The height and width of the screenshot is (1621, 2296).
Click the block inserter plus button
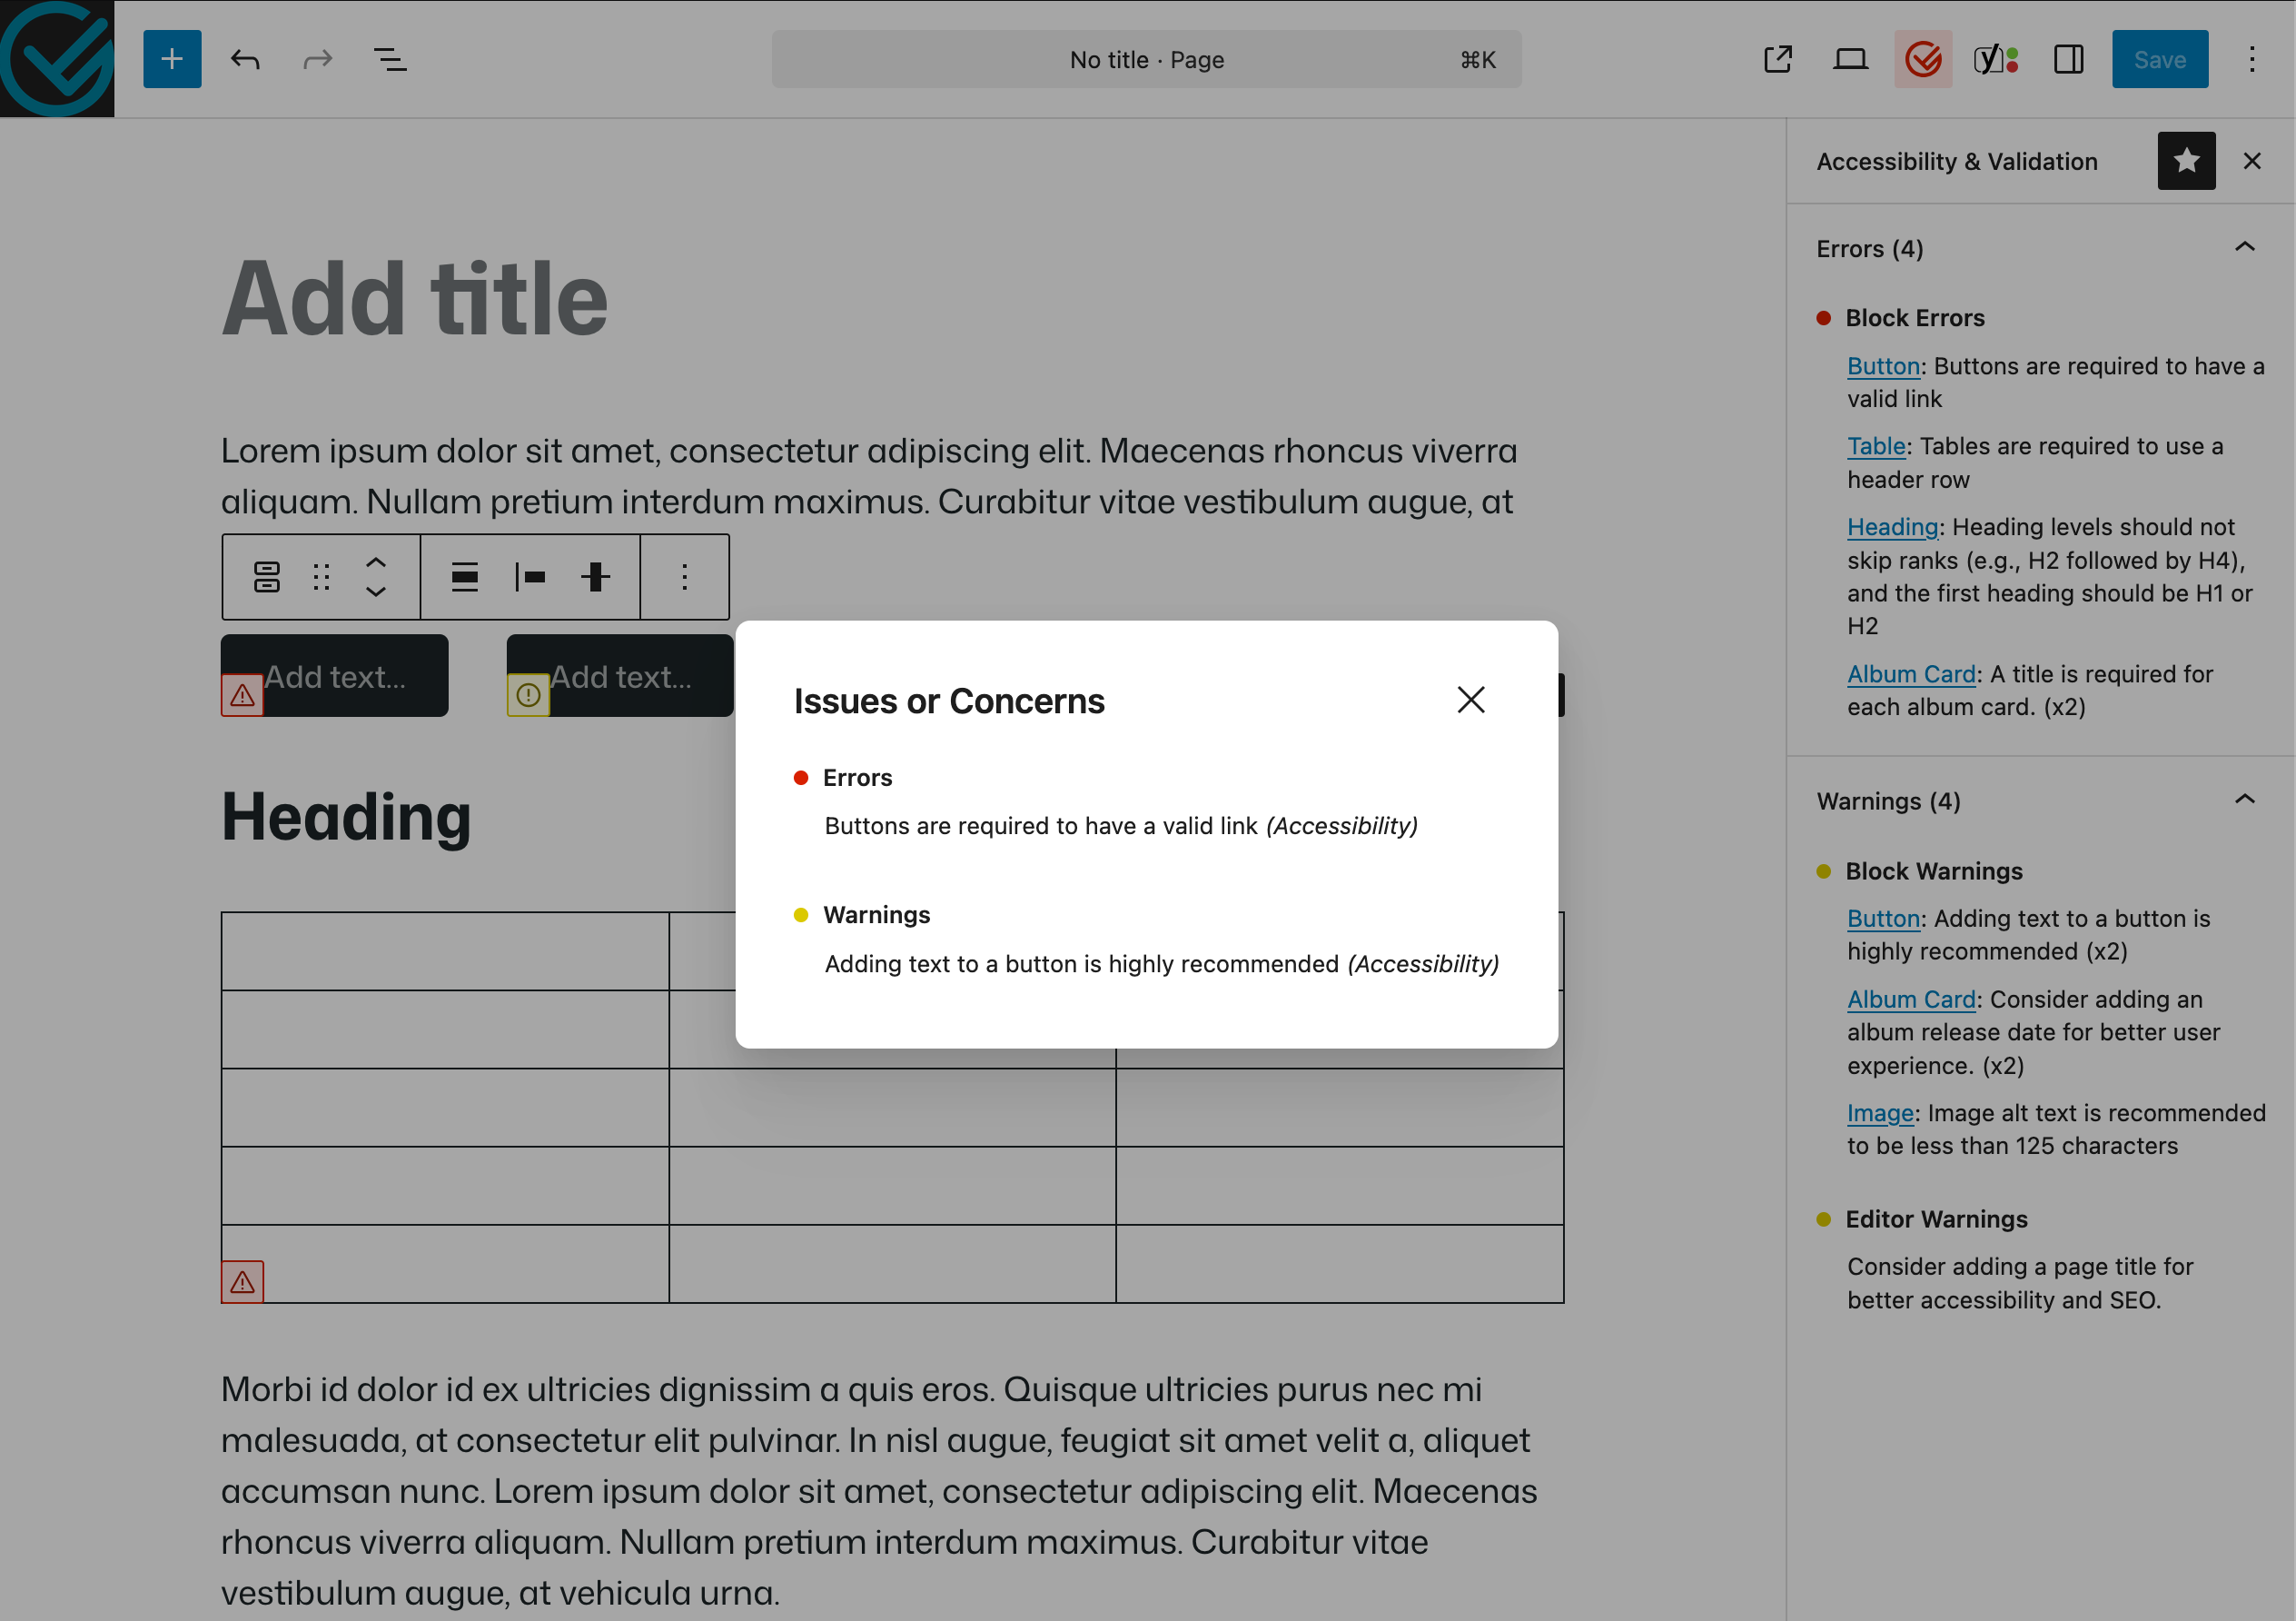click(x=172, y=59)
